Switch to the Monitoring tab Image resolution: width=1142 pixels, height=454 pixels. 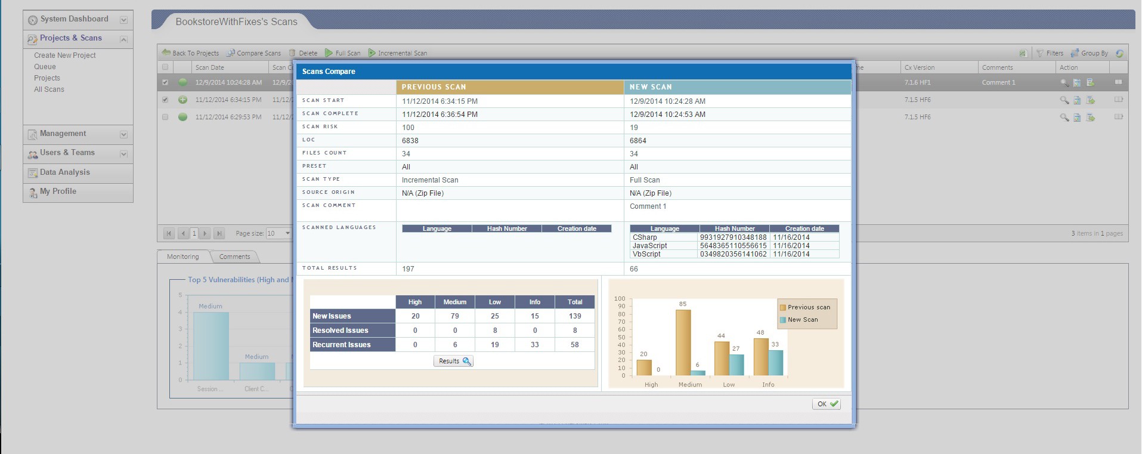pyautogui.click(x=182, y=257)
